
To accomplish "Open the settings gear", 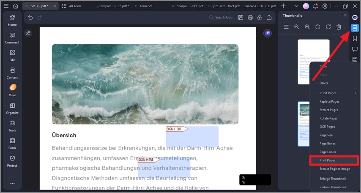I will pos(325,6).
